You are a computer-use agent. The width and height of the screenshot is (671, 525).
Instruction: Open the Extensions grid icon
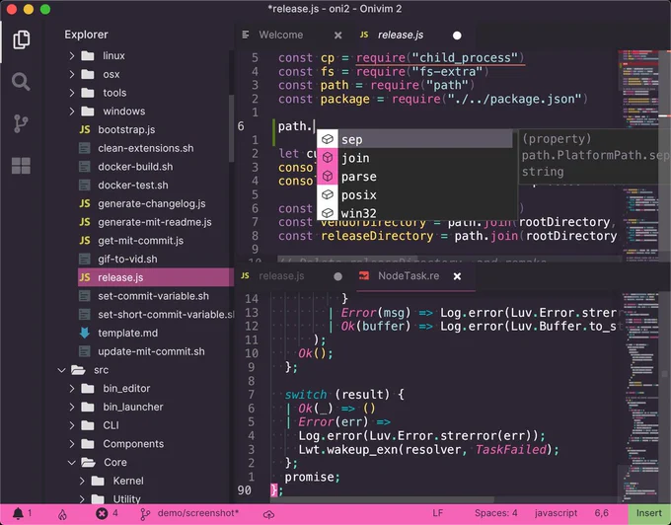21,166
